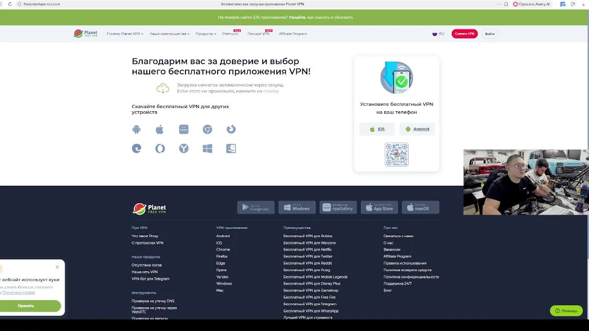Click the Huawei AppGallery icon in devices grid
Screen dimensions: 589x331
click(x=184, y=129)
